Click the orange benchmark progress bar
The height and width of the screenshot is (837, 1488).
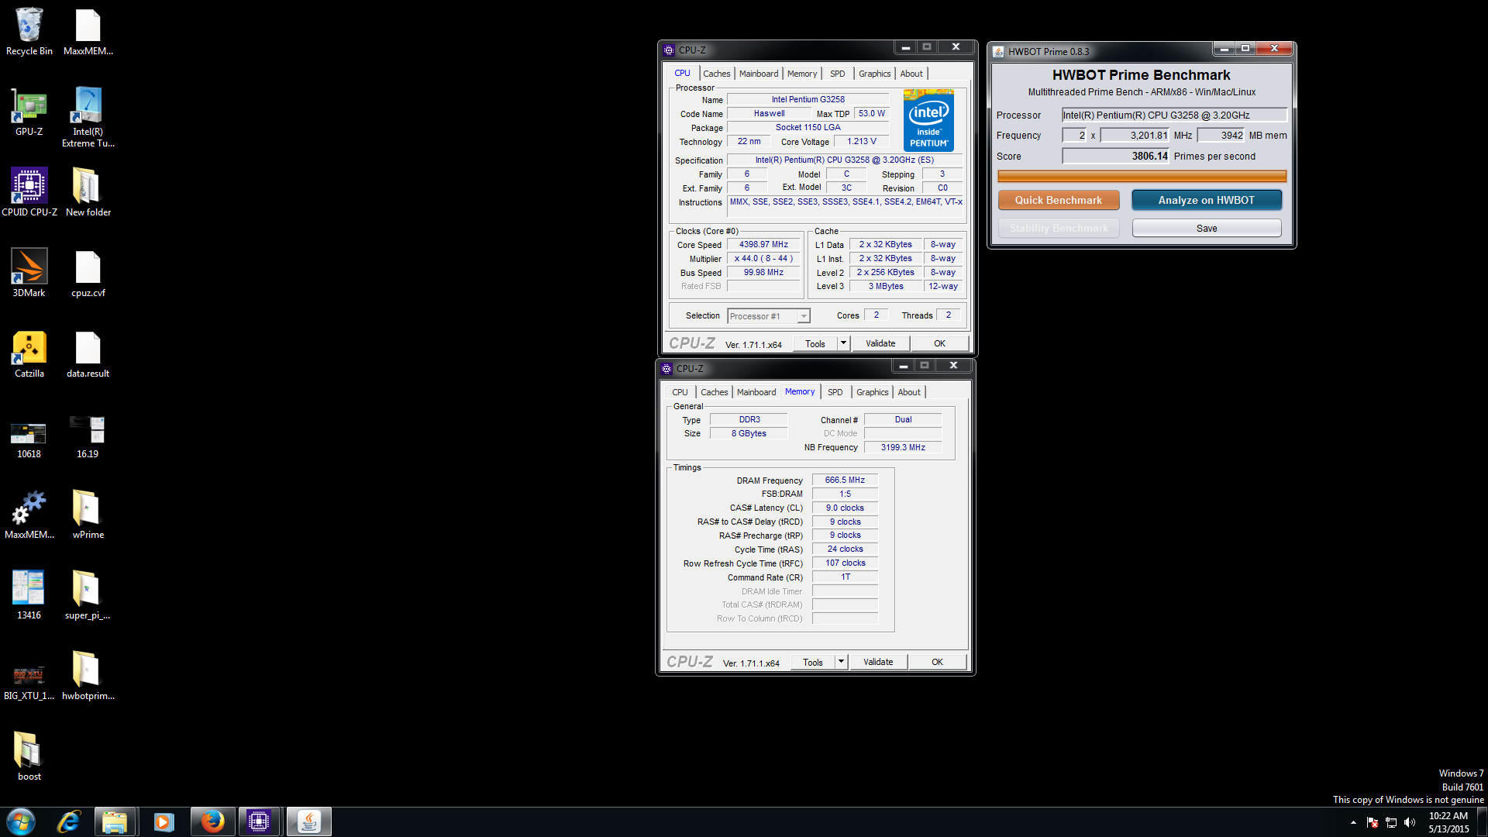pyautogui.click(x=1142, y=176)
